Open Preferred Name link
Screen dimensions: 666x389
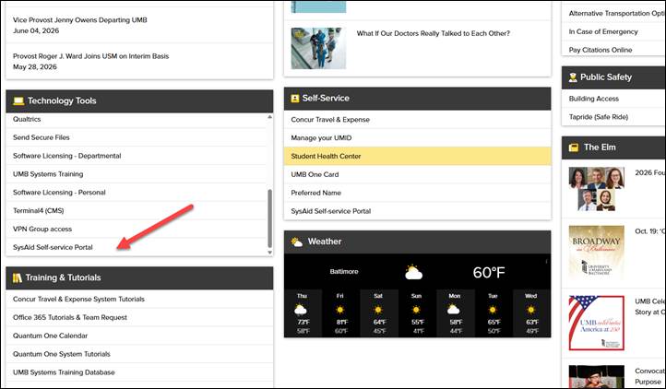pos(316,193)
